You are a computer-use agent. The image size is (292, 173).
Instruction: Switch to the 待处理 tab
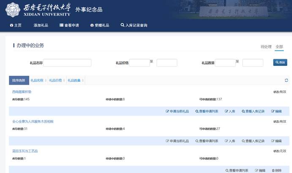(x=266, y=46)
